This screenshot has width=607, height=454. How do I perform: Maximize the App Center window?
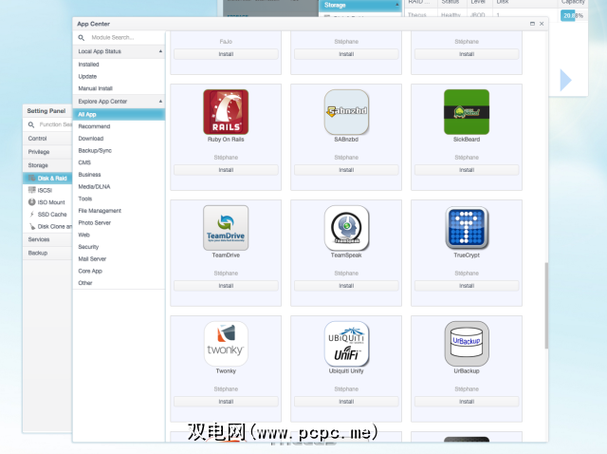[532, 24]
